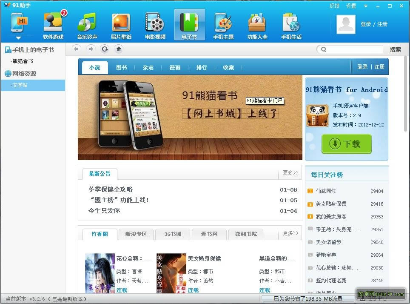Open the 功能大全 toolbox section
Image resolution: width=410 pixels, height=304 pixels.
[257, 26]
